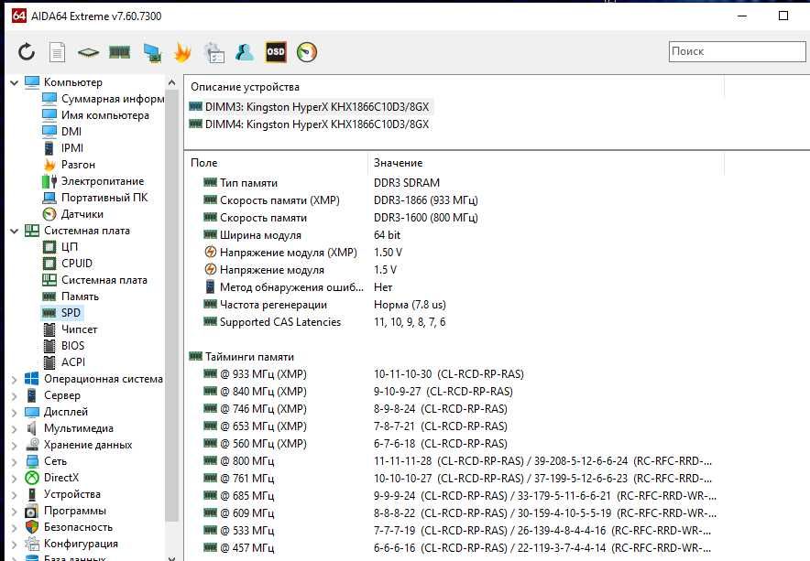Select the @ 933 МГц (XMP) timing row
Screen dimensions: 810x561
coord(364,374)
